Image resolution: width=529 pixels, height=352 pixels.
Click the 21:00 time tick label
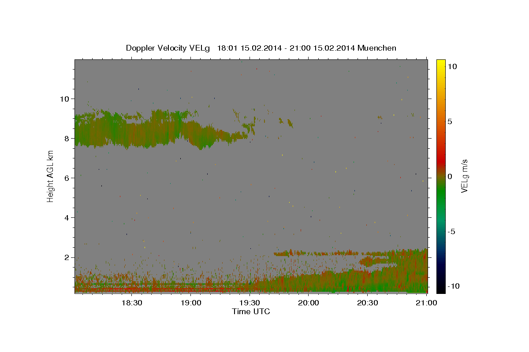(x=426, y=303)
